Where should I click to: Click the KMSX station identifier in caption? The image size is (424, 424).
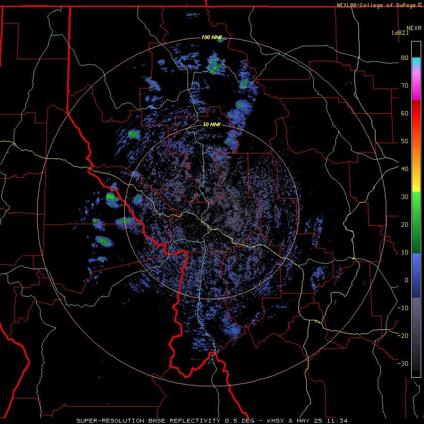tap(276, 421)
